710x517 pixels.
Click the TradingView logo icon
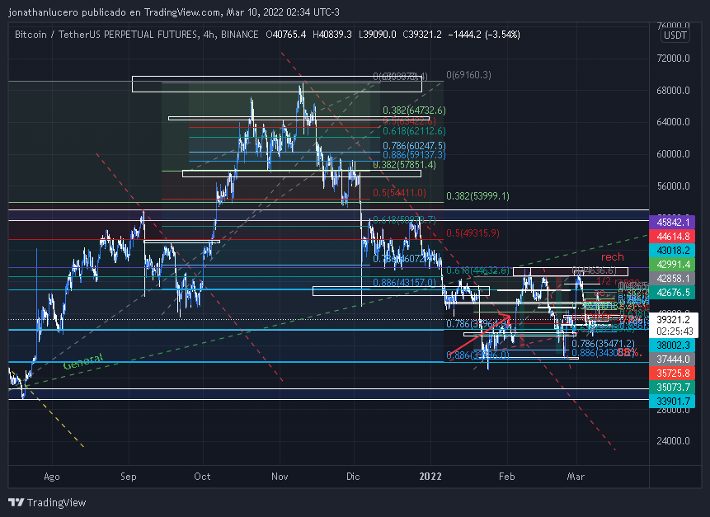pyautogui.click(x=16, y=502)
